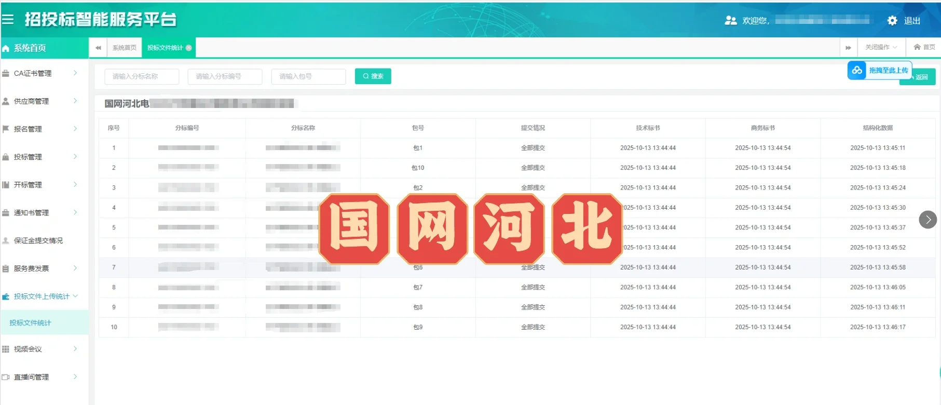941x405 pixels.
Task: Expand 报名管理 chevron
Action: pos(75,128)
